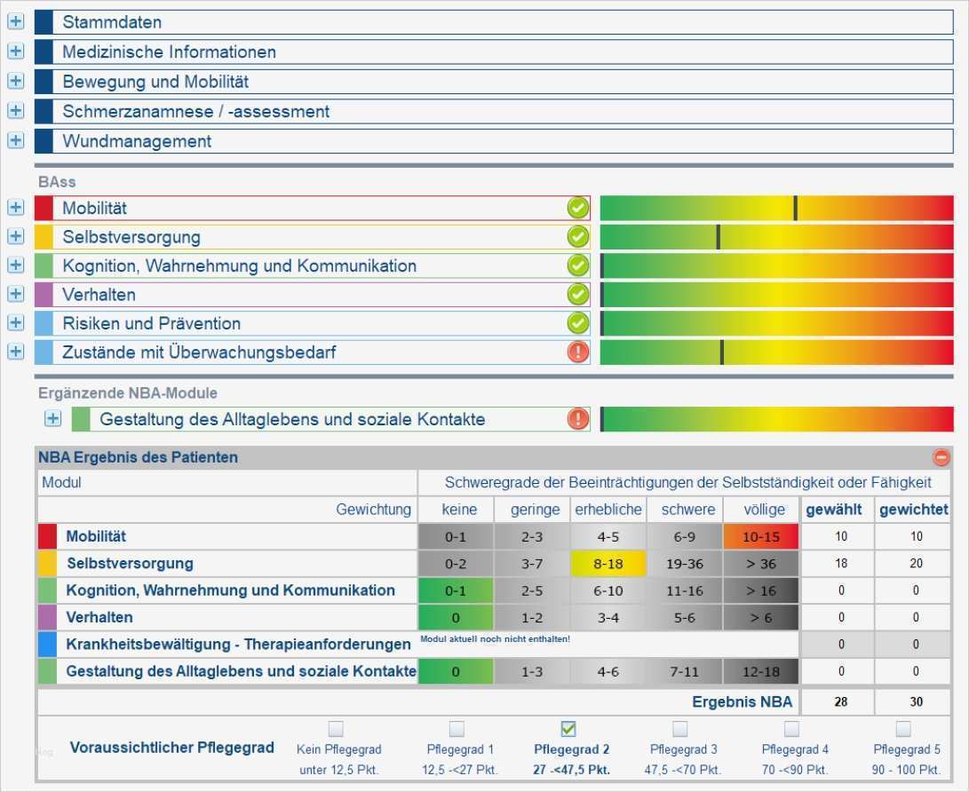Open Risiken und Prävention title bar
This screenshot has height=792, width=969.
pos(312,323)
